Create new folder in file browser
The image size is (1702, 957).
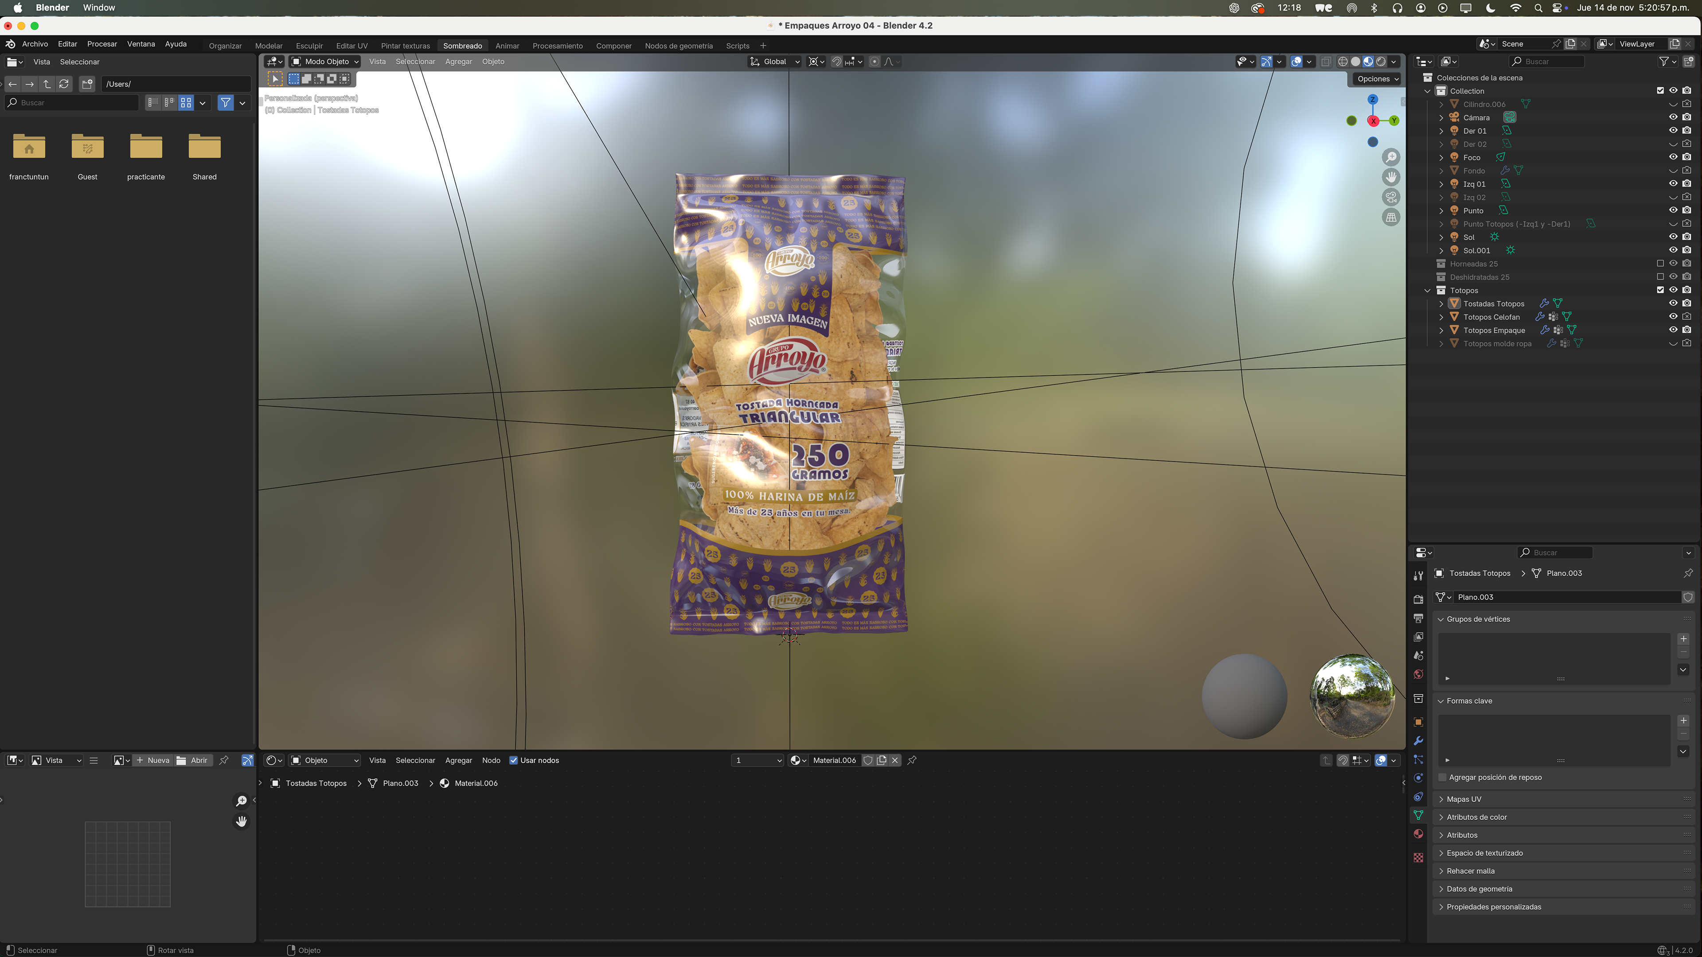coord(87,84)
